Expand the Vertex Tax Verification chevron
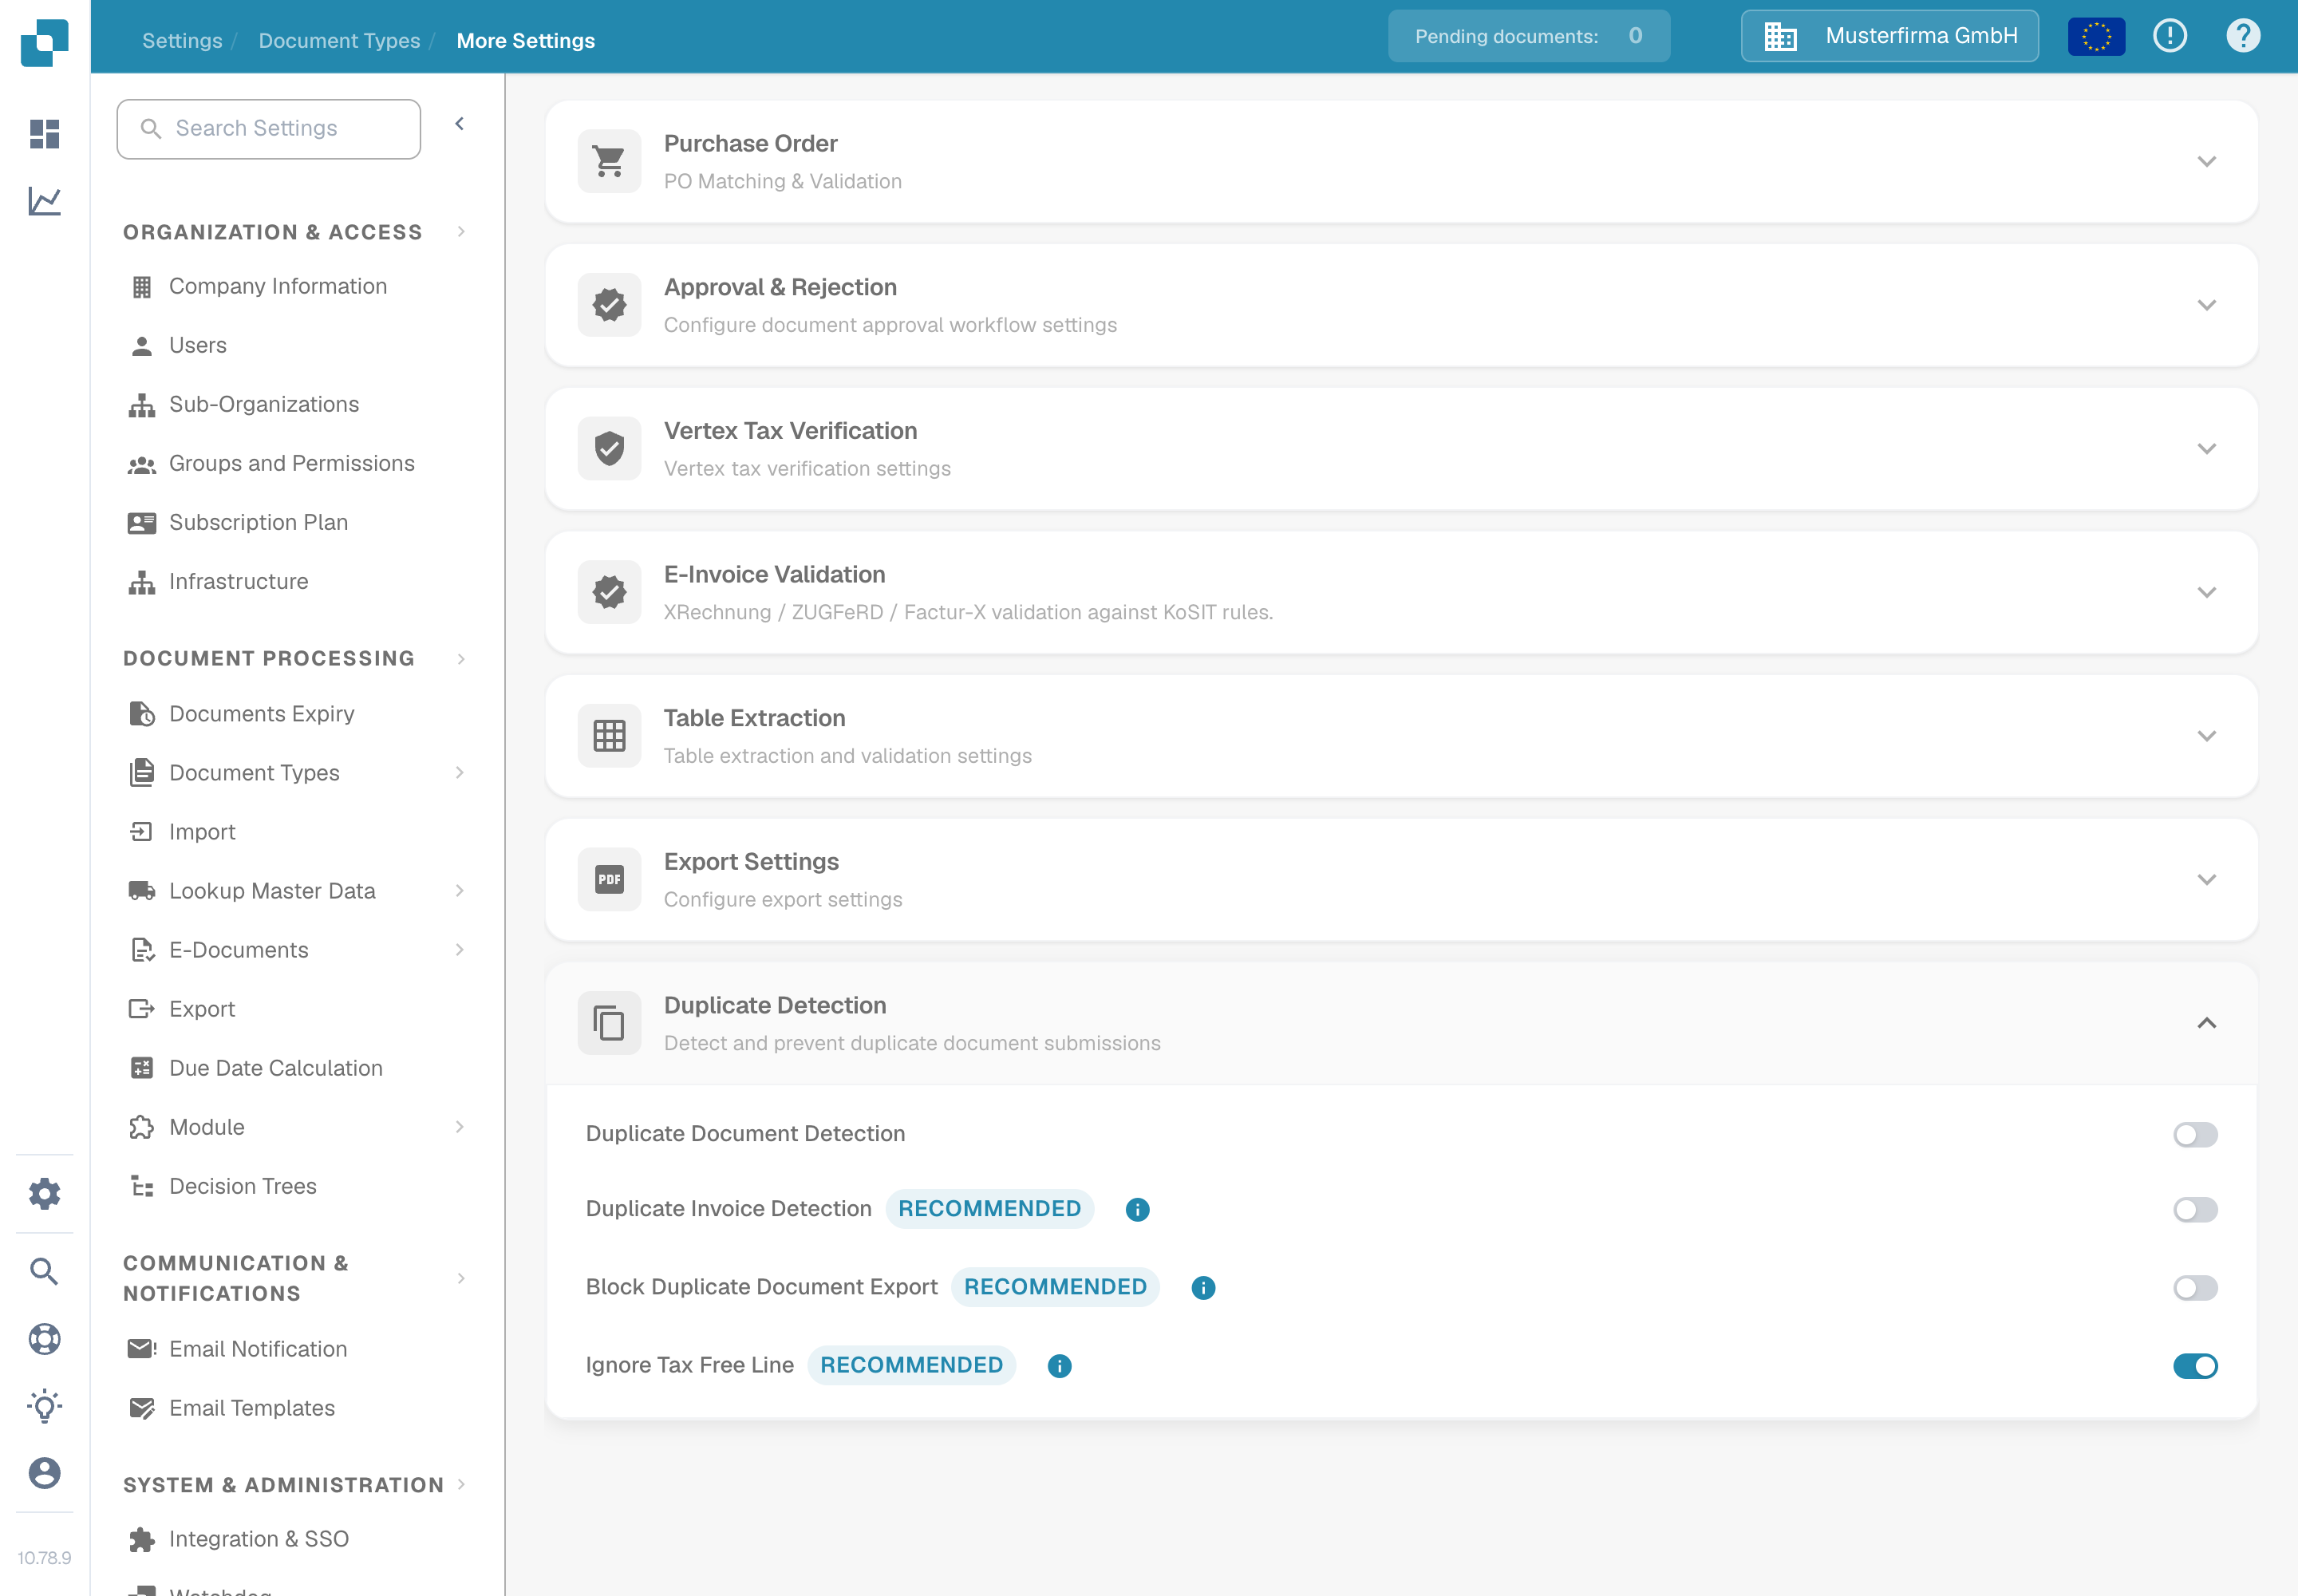 2206,448
